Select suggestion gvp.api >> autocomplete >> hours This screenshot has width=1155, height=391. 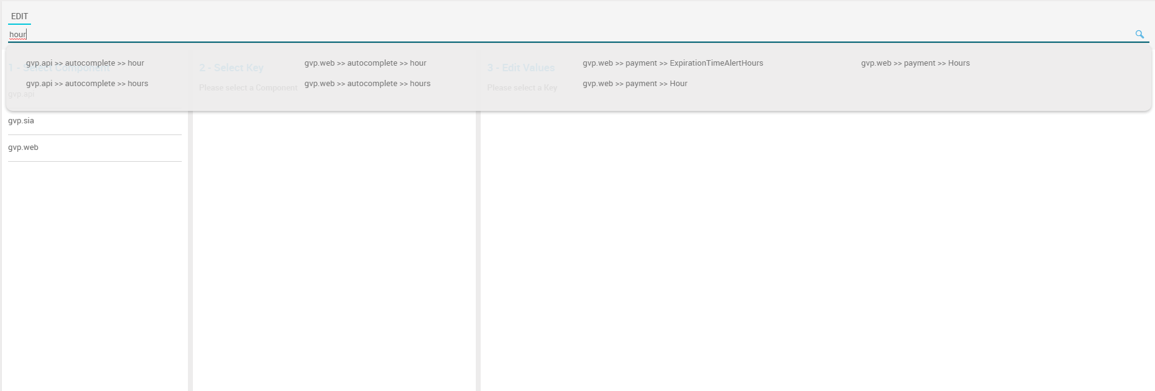(87, 84)
